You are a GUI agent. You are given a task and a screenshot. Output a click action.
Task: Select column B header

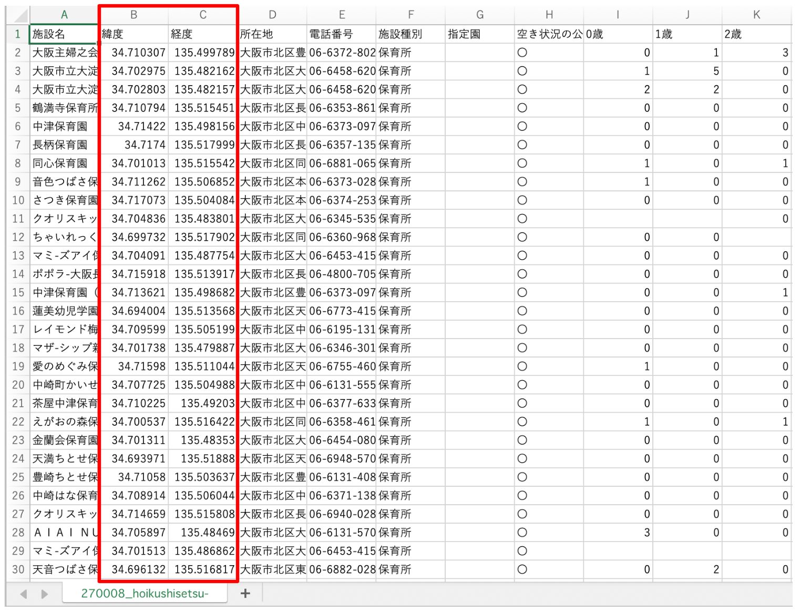coord(134,15)
